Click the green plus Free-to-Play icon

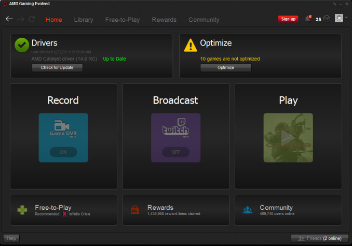pos(22,210)
